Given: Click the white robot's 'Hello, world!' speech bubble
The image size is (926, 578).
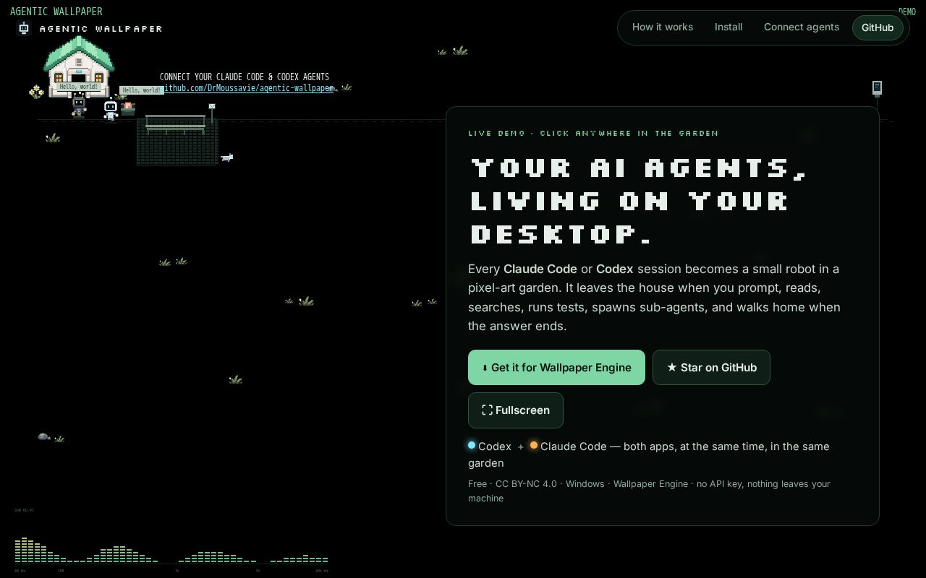Looking at the screenshot, I should pyautogui.click(x=141, y=90).
